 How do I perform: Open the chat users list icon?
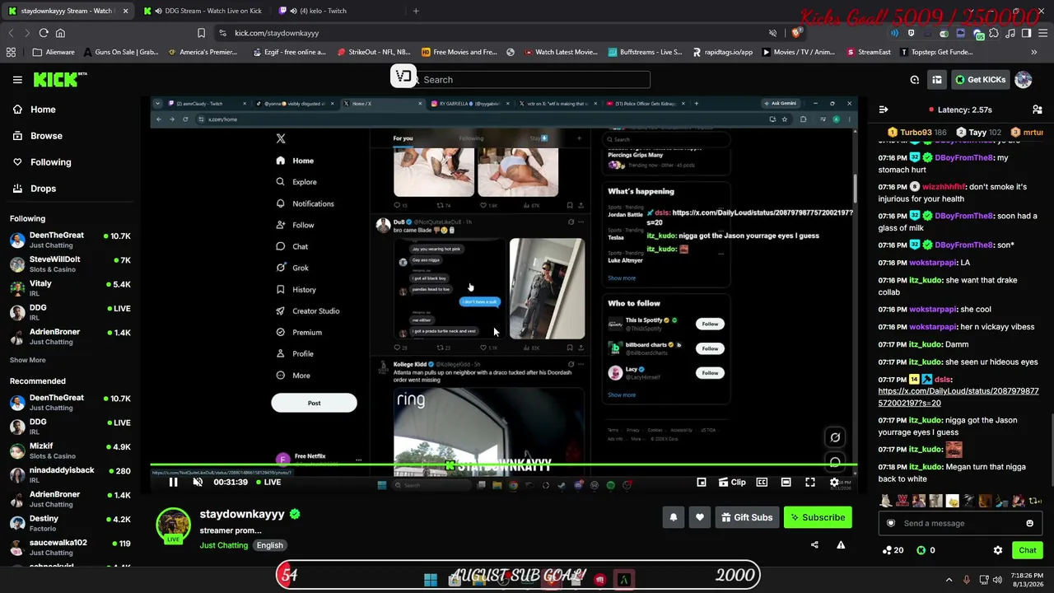(x=1037, y=110)
